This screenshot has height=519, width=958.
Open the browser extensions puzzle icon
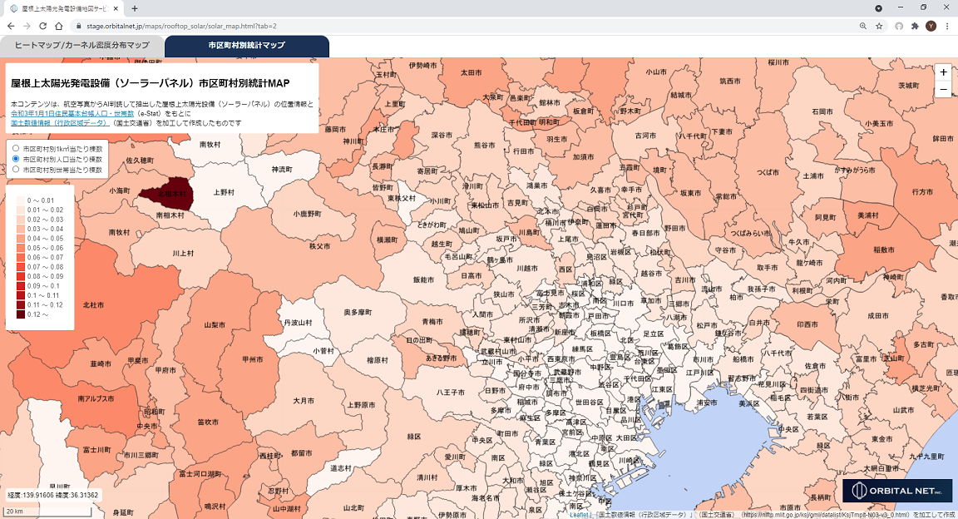tap(915, 26)
